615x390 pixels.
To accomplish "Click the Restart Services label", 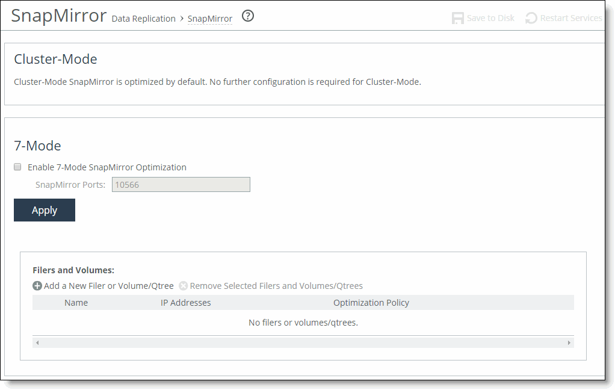I will tap(571, 18).
